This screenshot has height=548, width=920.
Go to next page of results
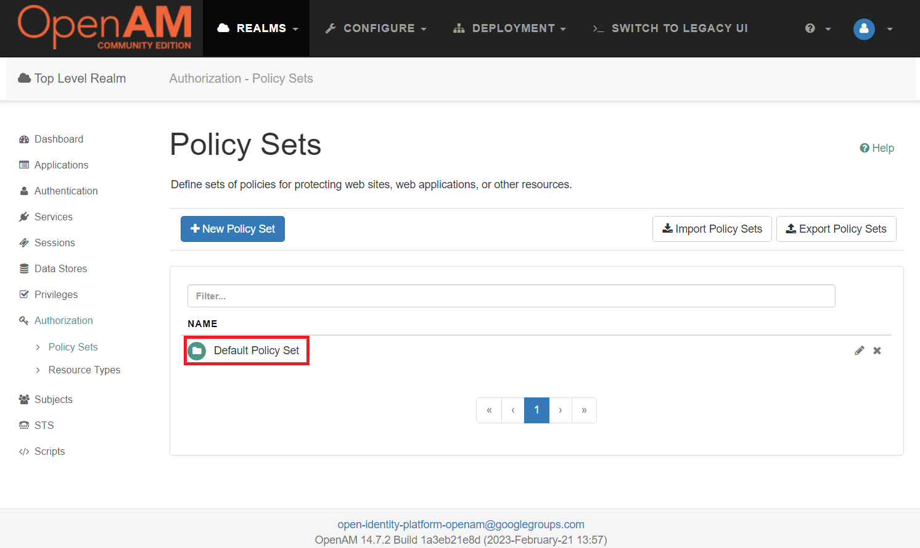point(561,410)
